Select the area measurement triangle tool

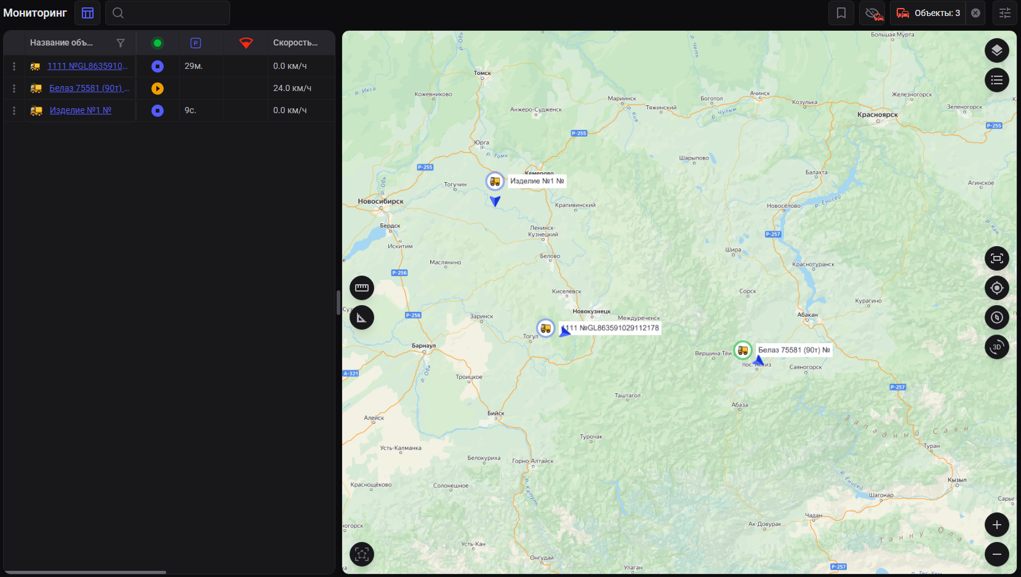tap(362, 317)
